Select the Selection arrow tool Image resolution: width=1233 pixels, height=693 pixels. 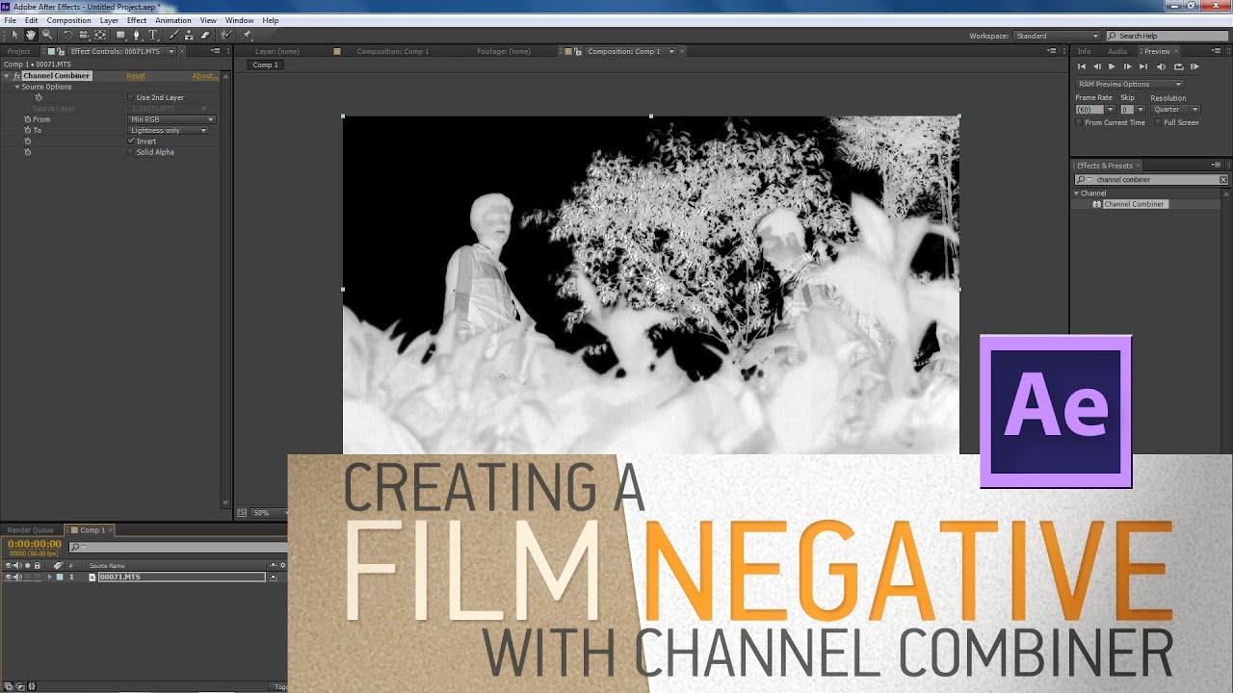15,35
